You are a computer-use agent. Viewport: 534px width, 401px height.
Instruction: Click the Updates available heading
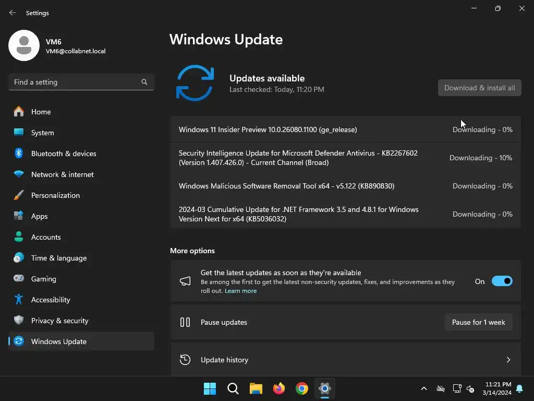pos(267,78)
